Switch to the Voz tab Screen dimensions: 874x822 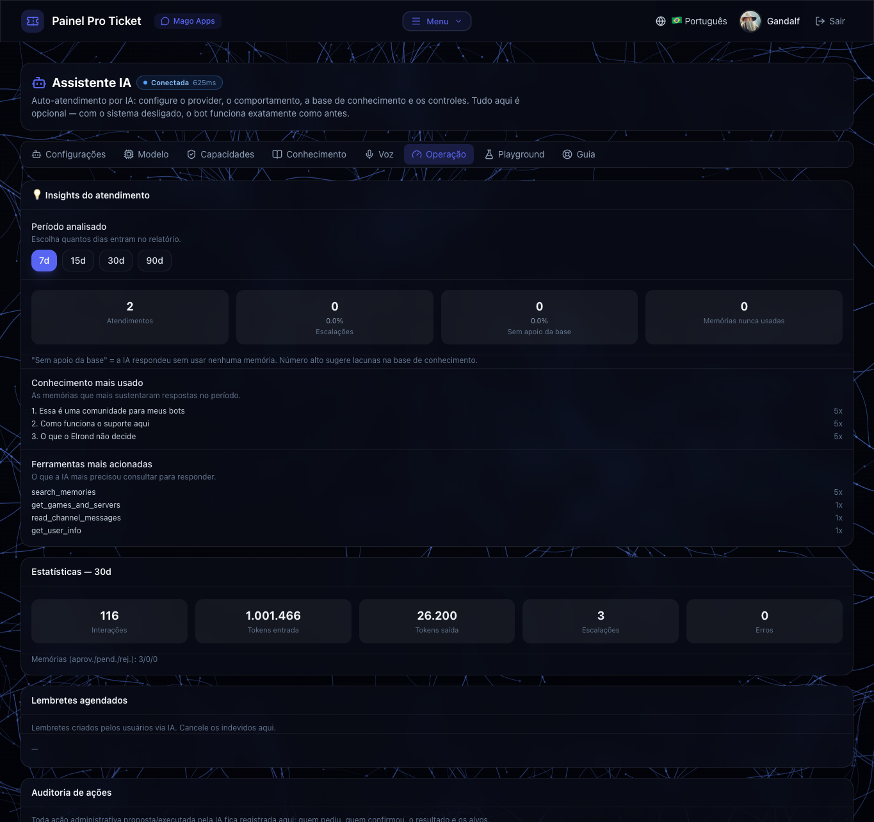(x=379, y=154)
